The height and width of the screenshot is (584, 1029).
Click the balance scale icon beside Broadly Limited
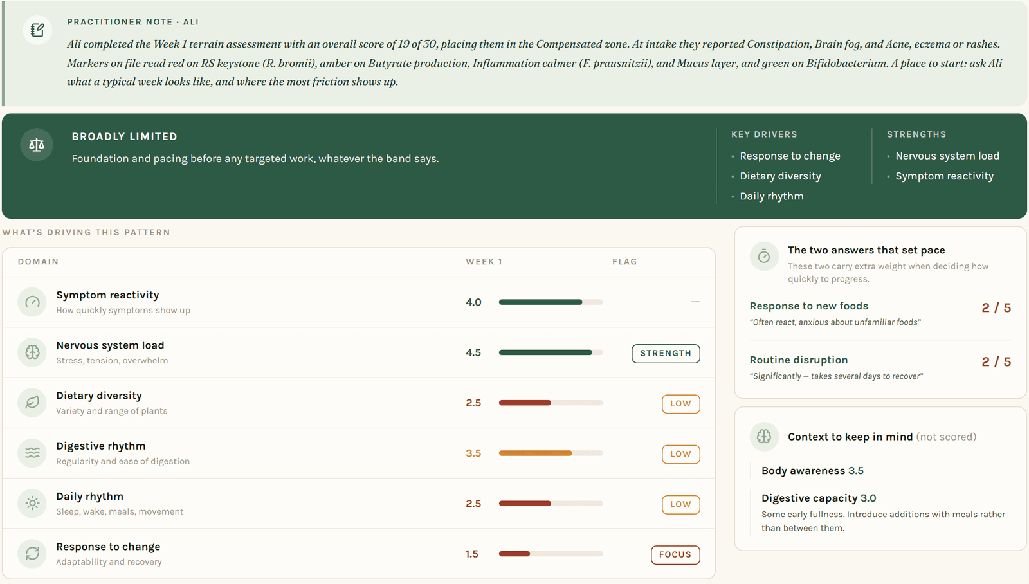pos(37,145)
